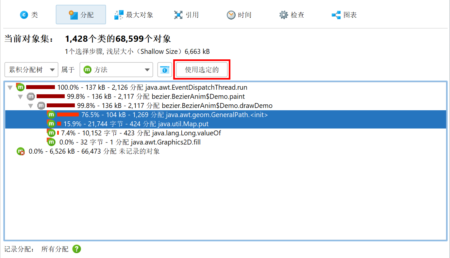The height and width of the screenshot is (258, 450).
Task: Click the gray method icon of Demo.paint
Action: click(x=31, y=96)
